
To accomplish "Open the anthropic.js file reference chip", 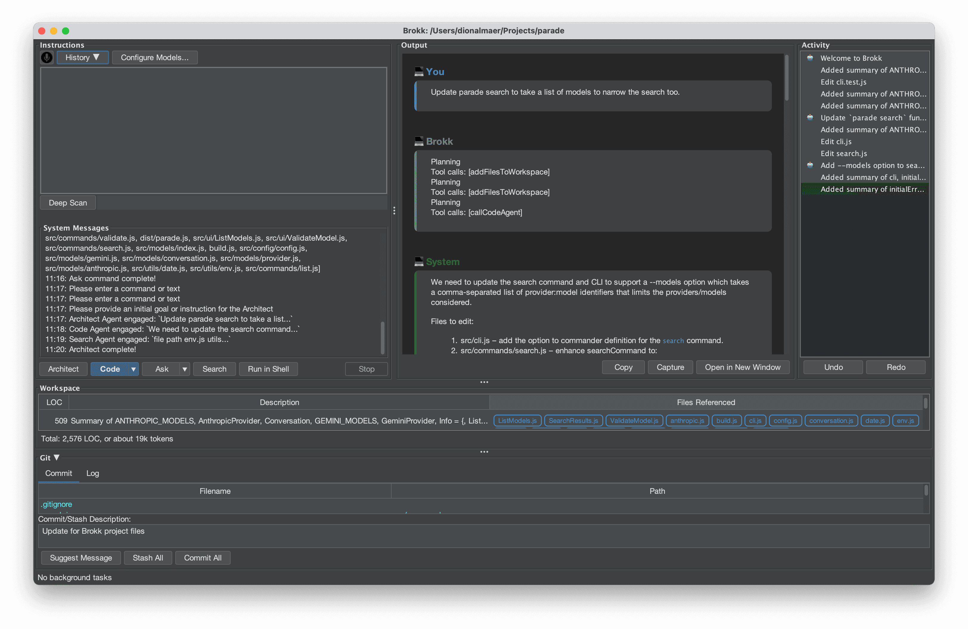I will [x=687, y=421].
